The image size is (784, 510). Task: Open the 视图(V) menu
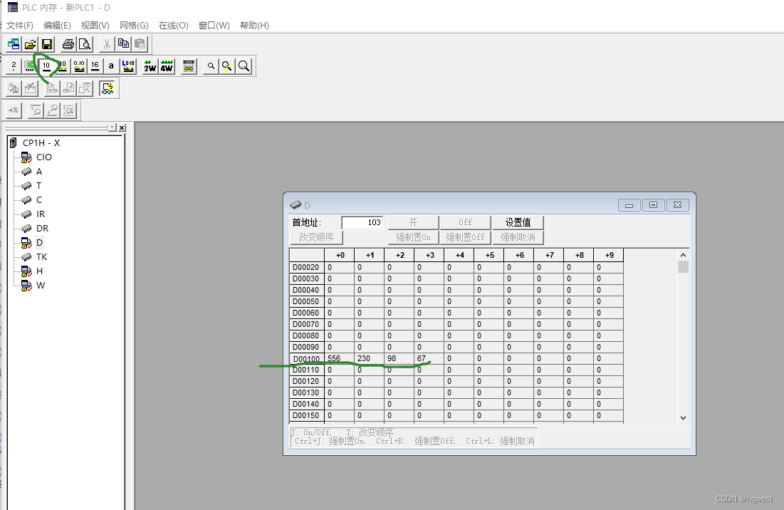coord(95,26)
